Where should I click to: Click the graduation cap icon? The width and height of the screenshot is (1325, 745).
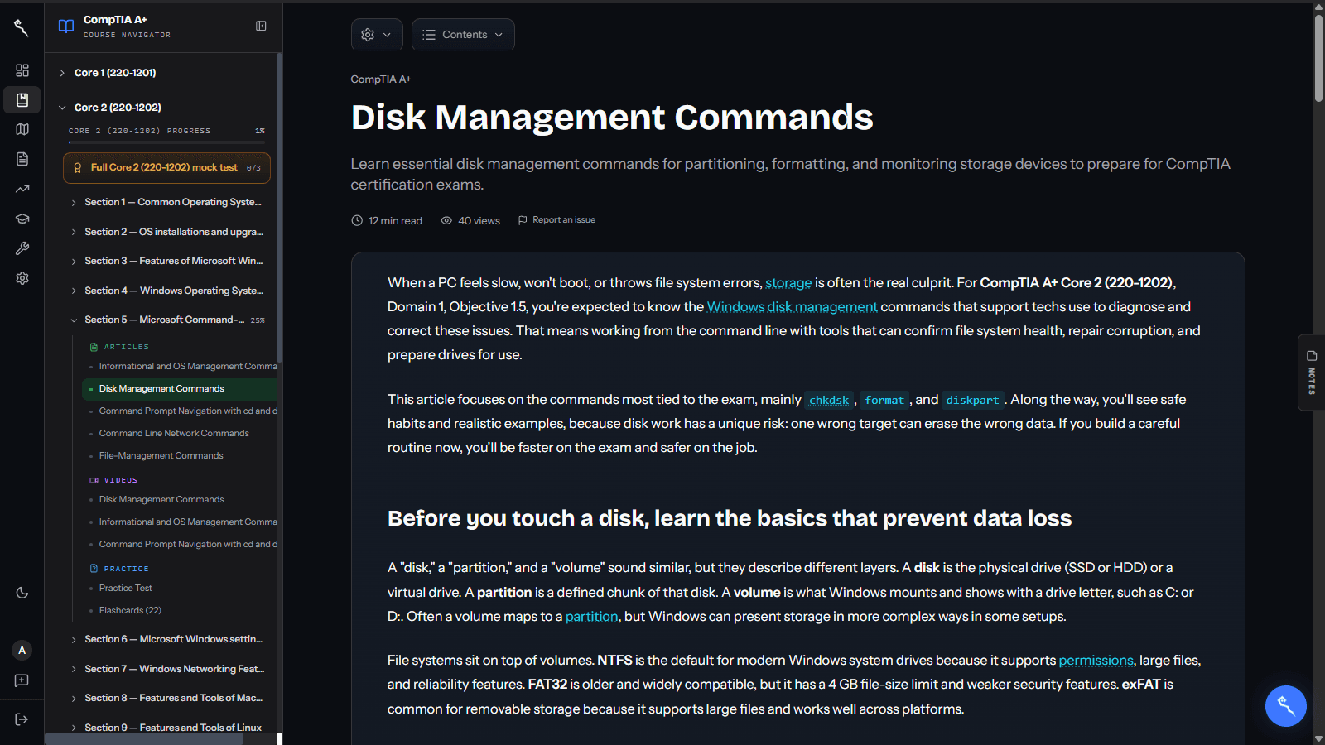22,219
